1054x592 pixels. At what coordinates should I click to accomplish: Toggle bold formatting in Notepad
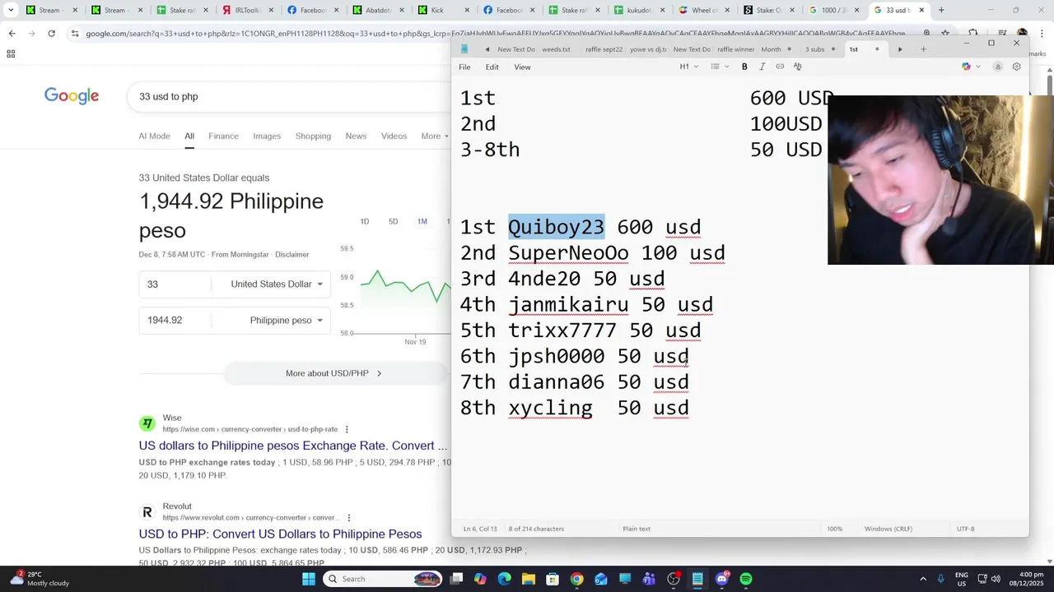point(744,67)
